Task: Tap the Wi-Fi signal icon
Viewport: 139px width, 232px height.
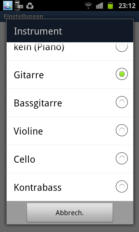Action: (x=88, y=6)
